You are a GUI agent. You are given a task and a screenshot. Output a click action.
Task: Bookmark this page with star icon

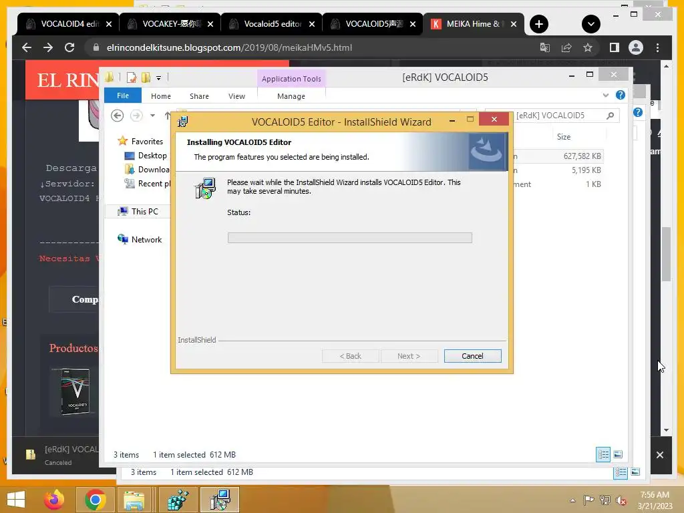(588, 47)
